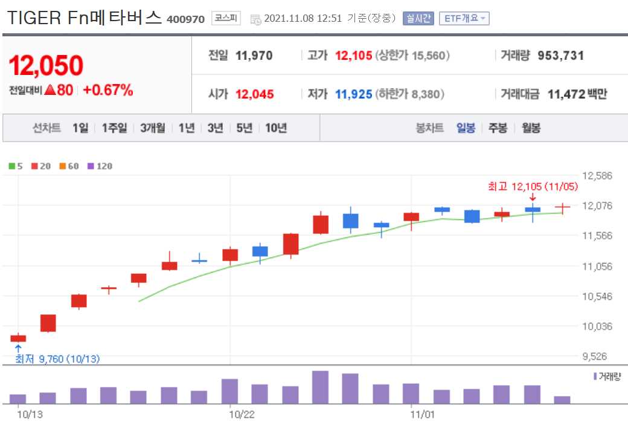The image size is (628, 428).
Task: Click the 상한가 15,560 text
Action: tap(412, 56)
